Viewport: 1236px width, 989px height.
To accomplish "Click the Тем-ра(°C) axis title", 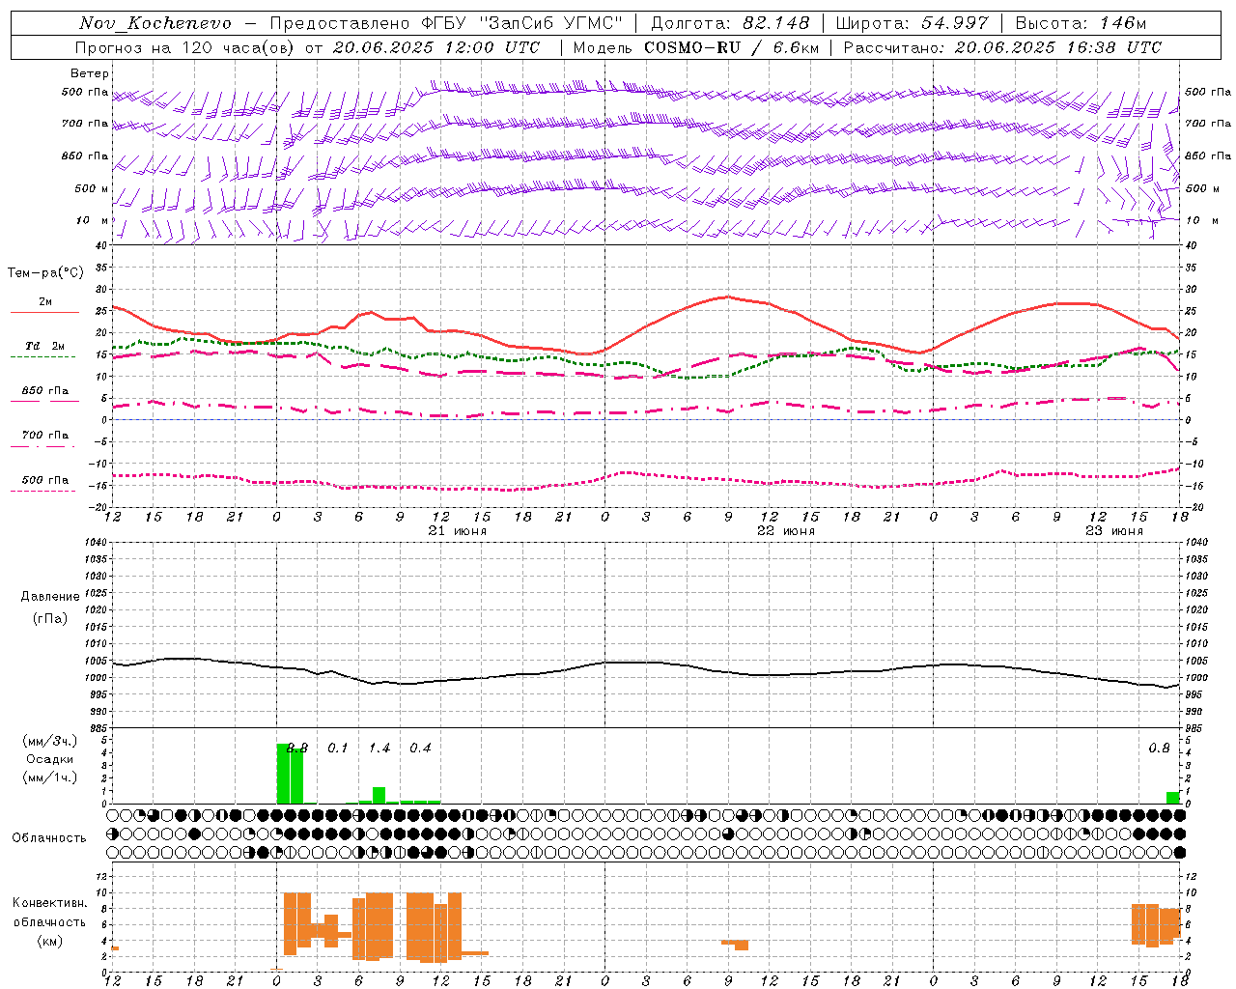I will click(x=45, y=273).
